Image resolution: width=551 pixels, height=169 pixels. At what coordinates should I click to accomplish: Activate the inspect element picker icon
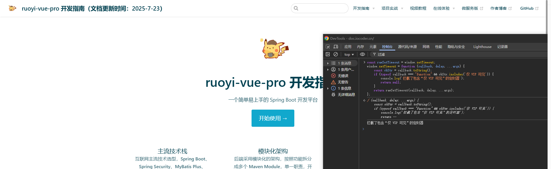(328, 47)
